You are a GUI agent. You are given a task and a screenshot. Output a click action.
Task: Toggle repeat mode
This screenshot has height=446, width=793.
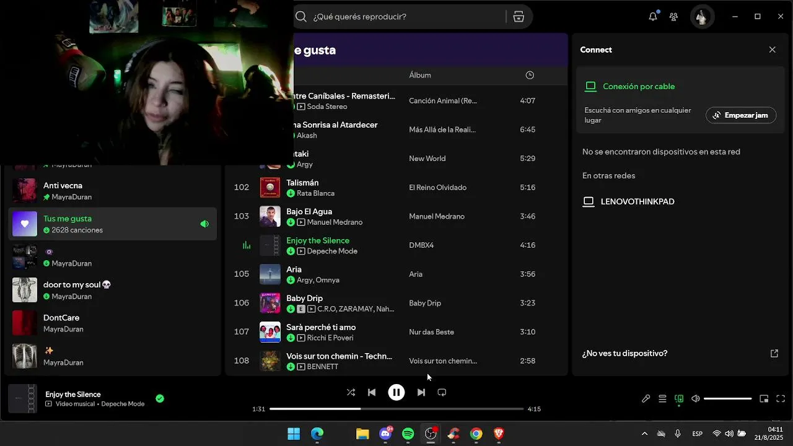click(442, 392)
